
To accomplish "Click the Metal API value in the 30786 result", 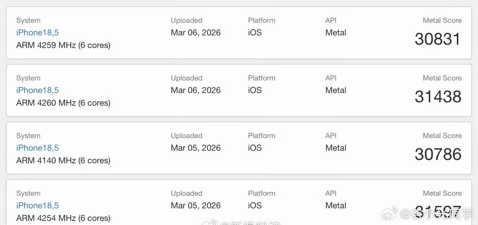I will (x=336, y=148).
